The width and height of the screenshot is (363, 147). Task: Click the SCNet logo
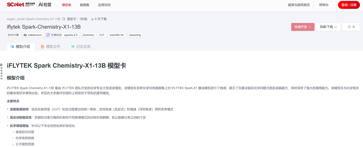point(21,5)
